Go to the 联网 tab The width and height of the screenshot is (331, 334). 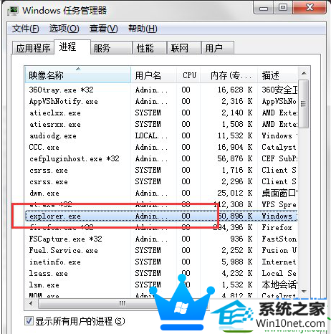point(184,48)
